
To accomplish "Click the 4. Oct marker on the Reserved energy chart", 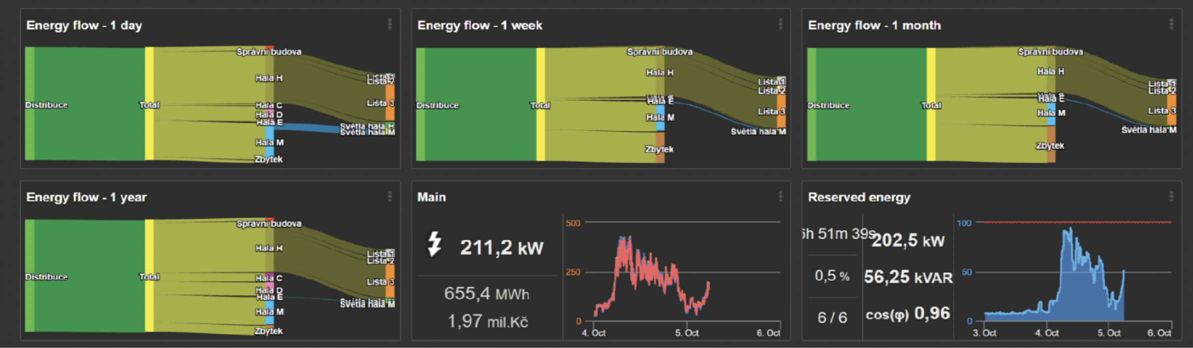I will coord(1046,333).
